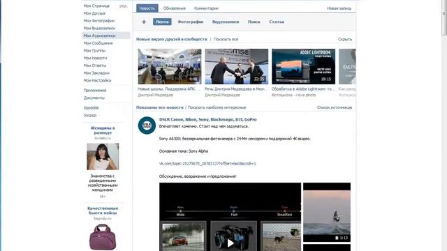Open Мои Настройки in the sidebar
The width and height of the screenshot is (447, 251).
[97, 80]
